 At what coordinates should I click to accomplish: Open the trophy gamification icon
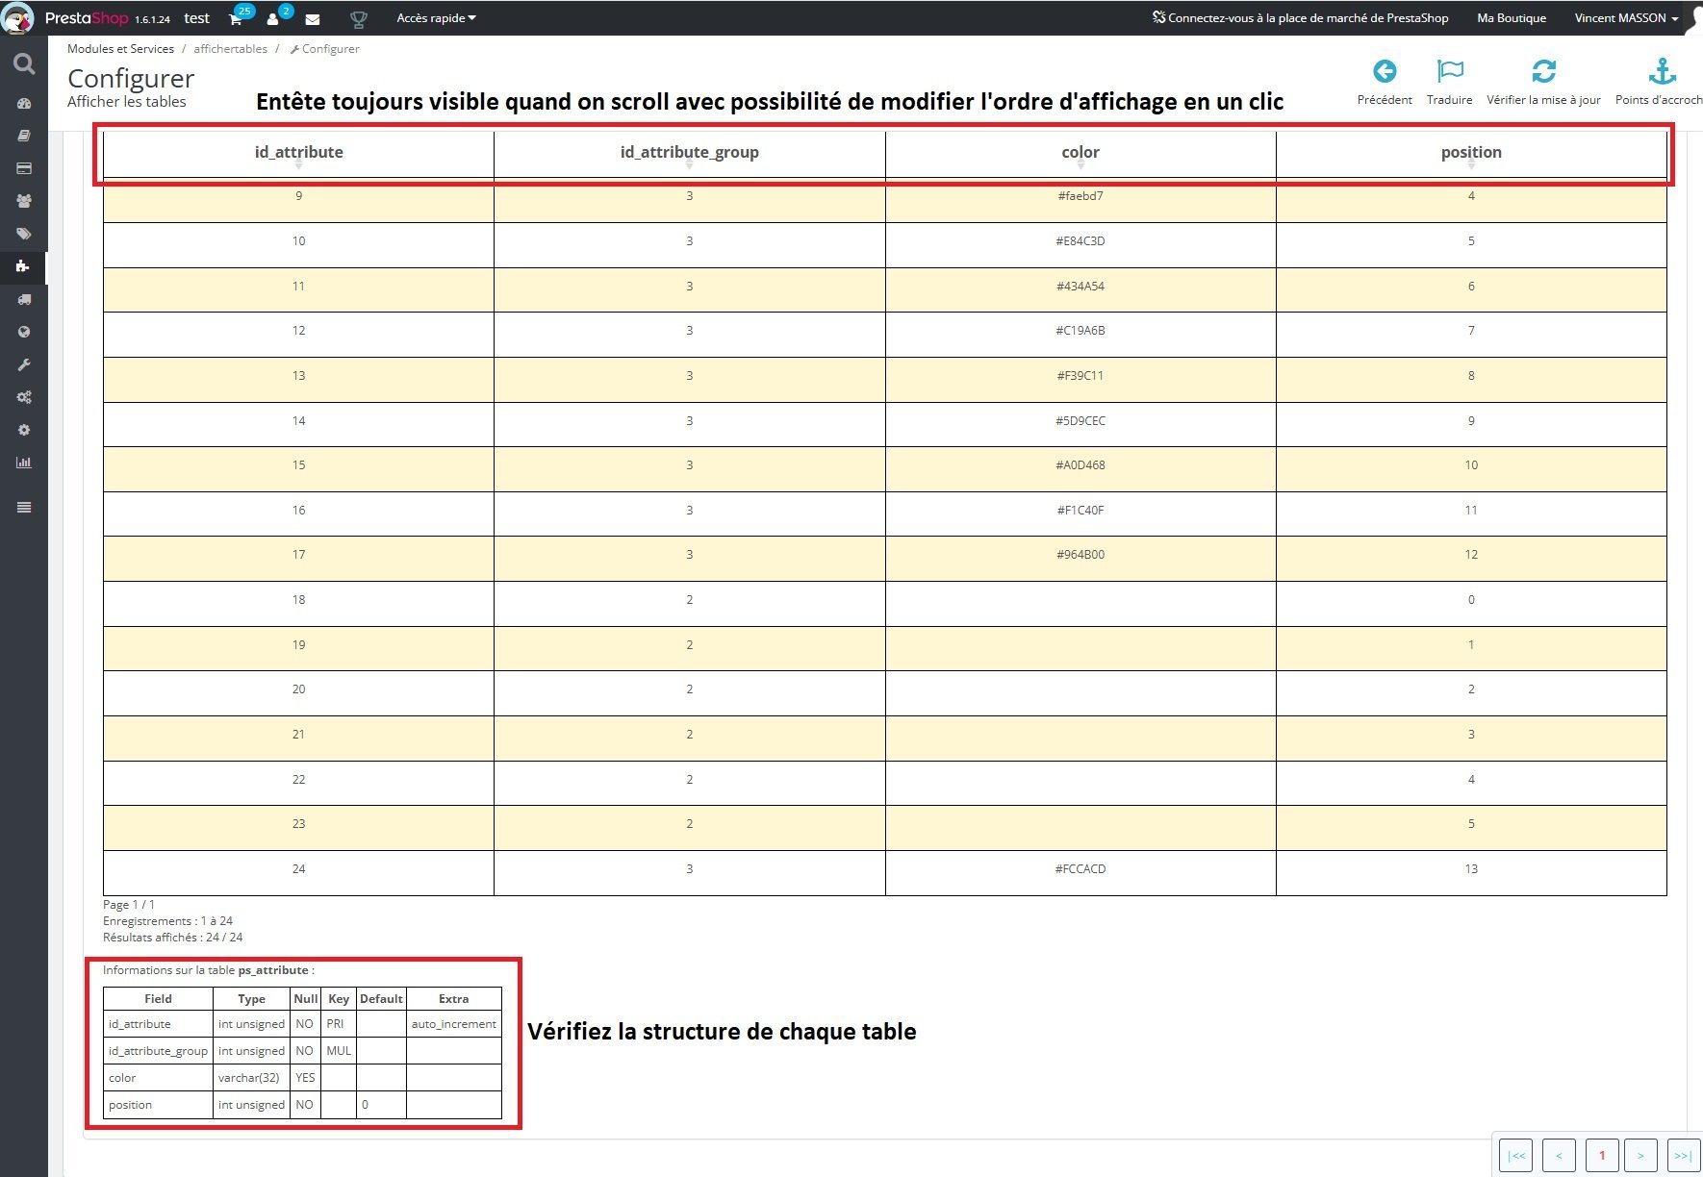click(x=359, y=18)
